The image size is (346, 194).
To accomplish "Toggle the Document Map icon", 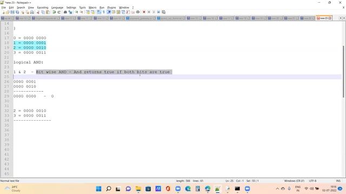I will (x=118, y=12).
